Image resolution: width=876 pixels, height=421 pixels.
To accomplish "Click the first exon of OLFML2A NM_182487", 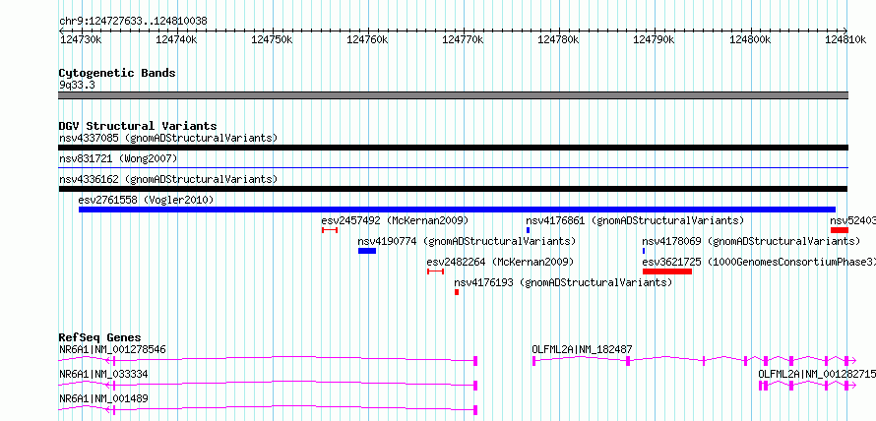I will (x=534, y=361).
